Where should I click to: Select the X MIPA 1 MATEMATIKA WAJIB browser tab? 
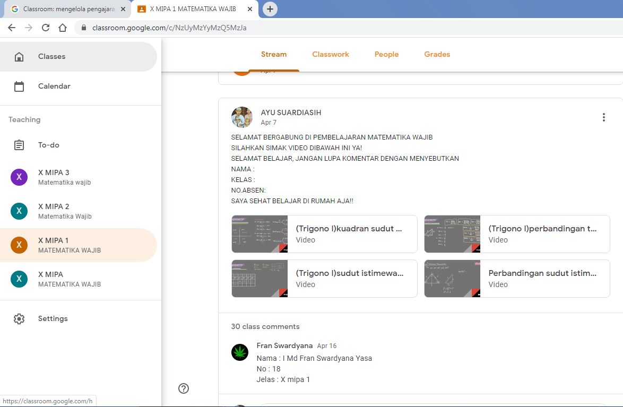pos(195,8)
